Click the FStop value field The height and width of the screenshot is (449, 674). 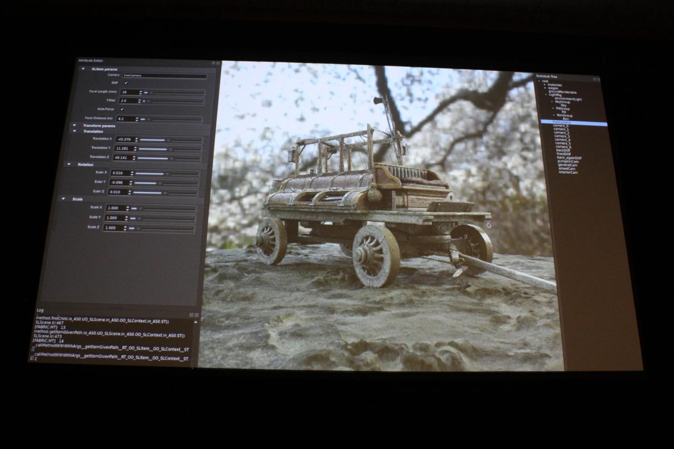(128, 101)
